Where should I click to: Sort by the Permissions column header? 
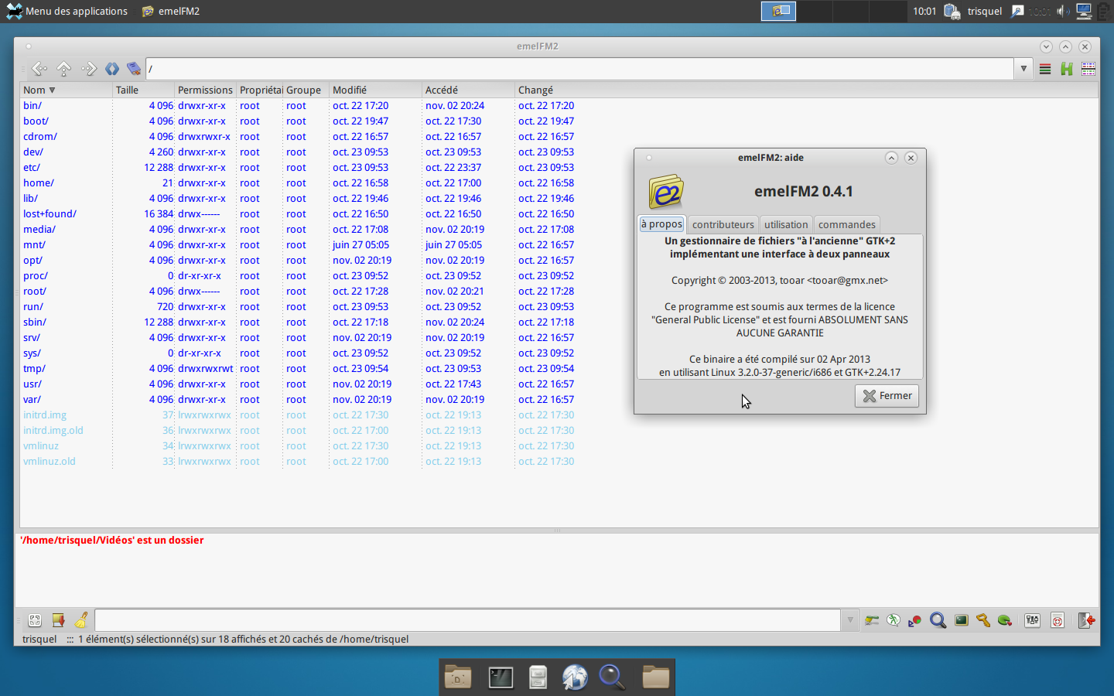click(x=206, y=90)
